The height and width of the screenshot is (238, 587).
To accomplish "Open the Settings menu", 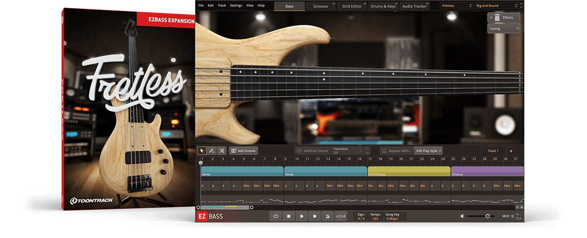I will 236,5.
